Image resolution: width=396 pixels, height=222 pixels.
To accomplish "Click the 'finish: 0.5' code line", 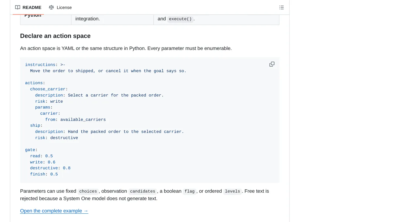I will [44, 174].
